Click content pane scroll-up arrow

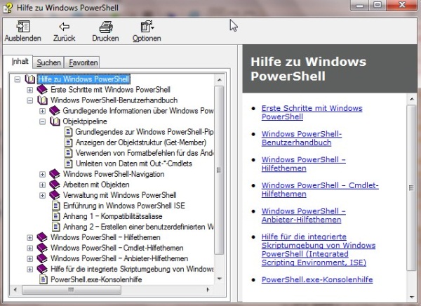(411, 100)
